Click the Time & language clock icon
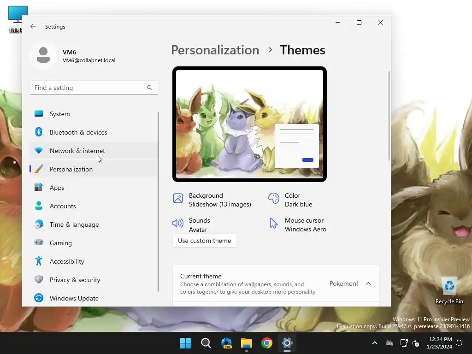The height and width of the screenshot is (354, 472). (39, 224)
